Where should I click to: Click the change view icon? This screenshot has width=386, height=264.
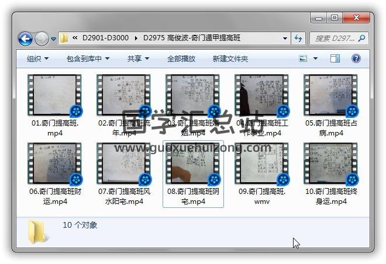[304, 58]
